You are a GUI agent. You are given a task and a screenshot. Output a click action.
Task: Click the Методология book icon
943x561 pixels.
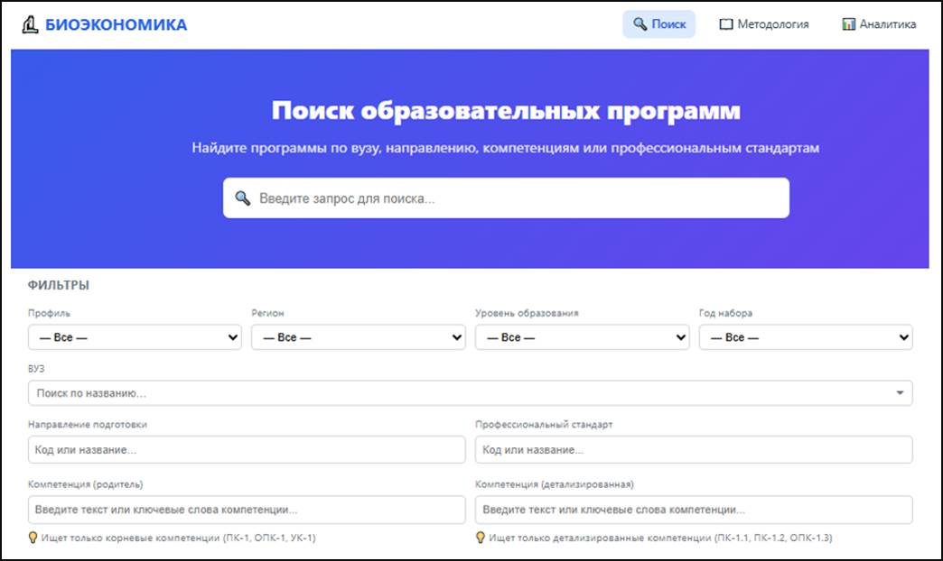pyautogui.click(x=726, y=24)
